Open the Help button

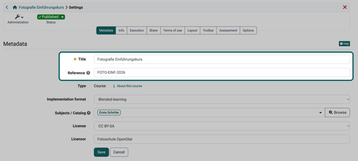[344, 44]
